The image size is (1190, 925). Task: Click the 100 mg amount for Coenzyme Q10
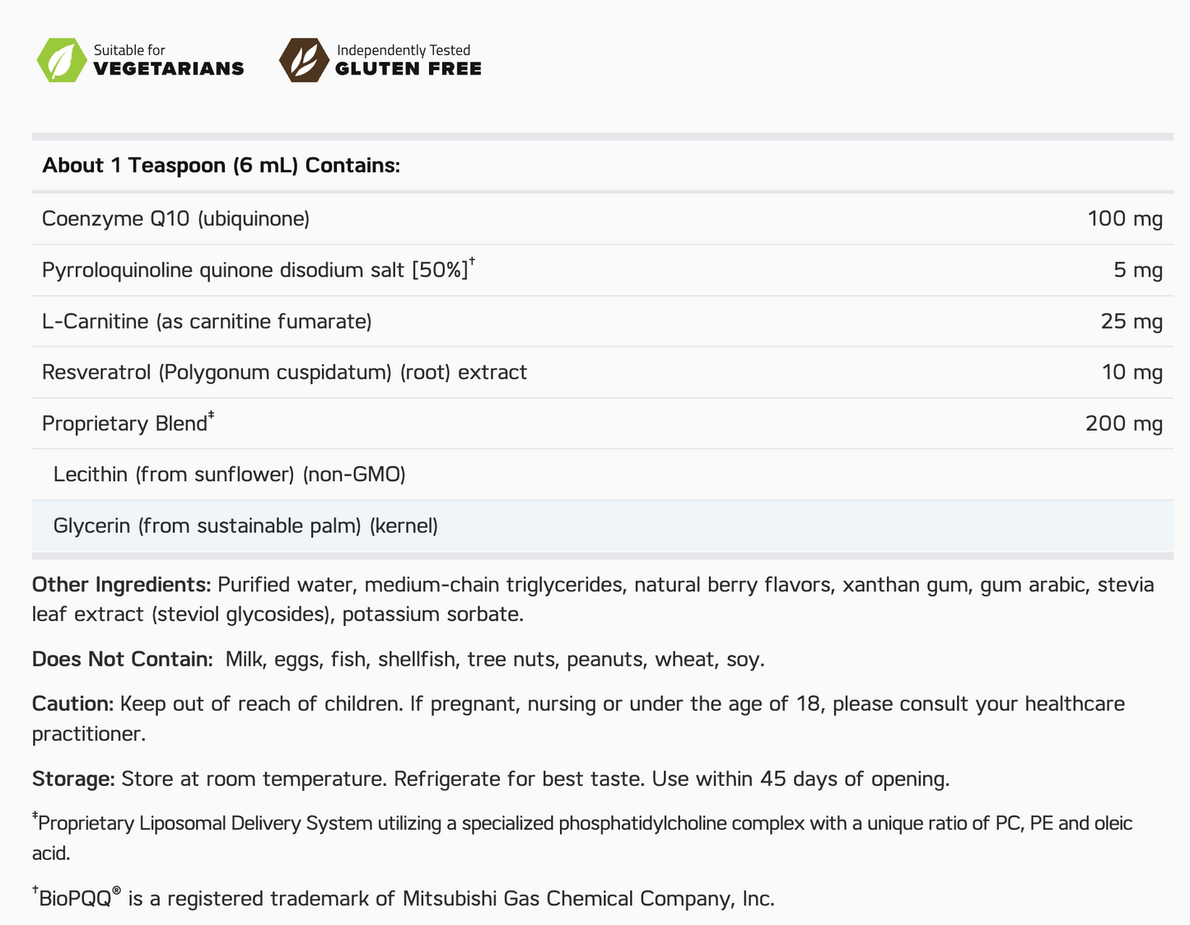pyautogui.click(x=1124, y=219)
